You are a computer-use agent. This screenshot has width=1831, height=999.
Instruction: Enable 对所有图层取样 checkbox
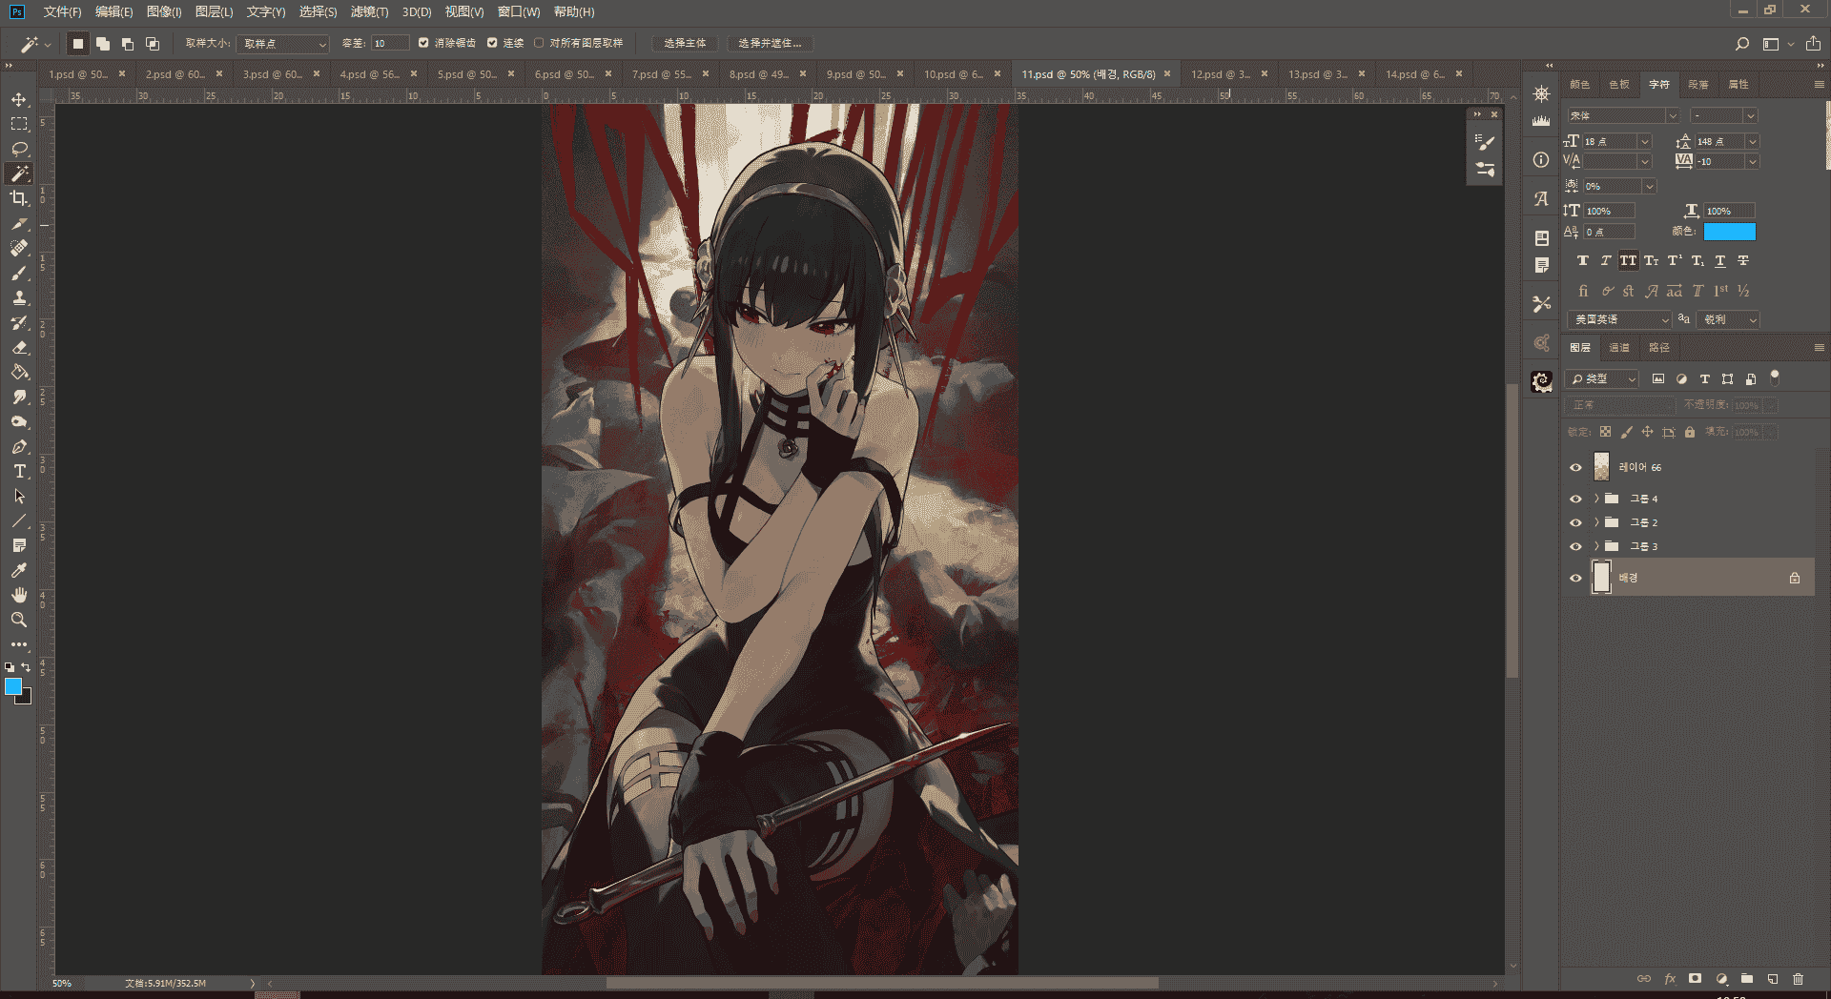pos(539,43)
